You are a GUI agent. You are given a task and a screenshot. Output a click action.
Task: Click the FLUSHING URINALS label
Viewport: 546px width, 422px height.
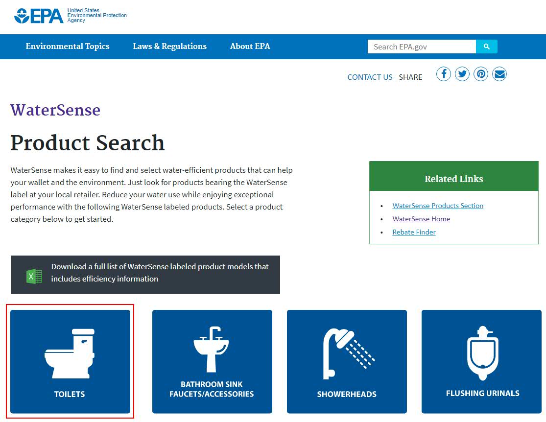click(483, 393)
